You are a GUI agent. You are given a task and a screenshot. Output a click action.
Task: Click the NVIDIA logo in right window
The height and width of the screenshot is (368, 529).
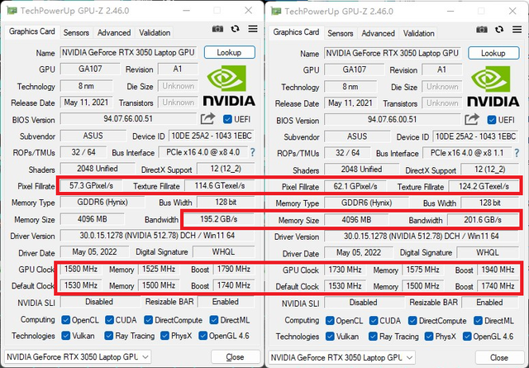(493, 87)
